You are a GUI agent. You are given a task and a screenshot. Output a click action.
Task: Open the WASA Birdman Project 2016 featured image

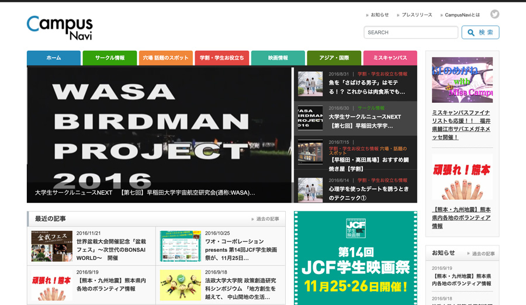(x=159, y=126)
